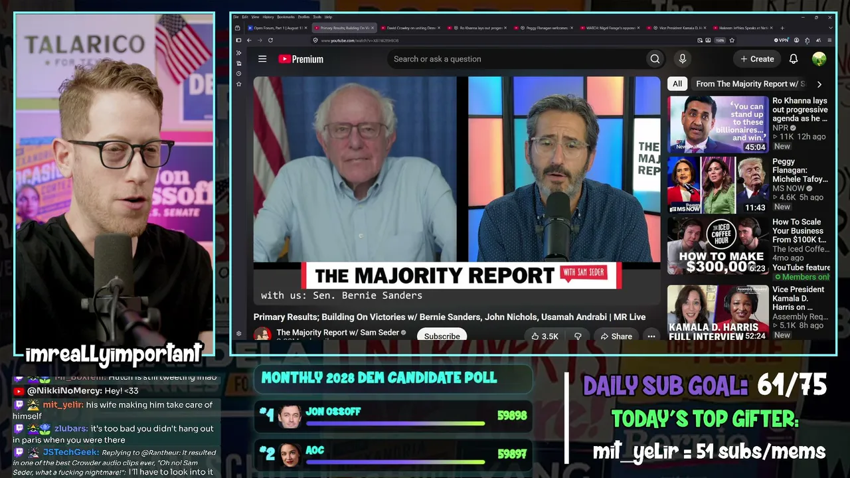850x478 pixels.
Task: Open The Majority Report w/ Sam Seder channel link
Action: pos(337,333)
